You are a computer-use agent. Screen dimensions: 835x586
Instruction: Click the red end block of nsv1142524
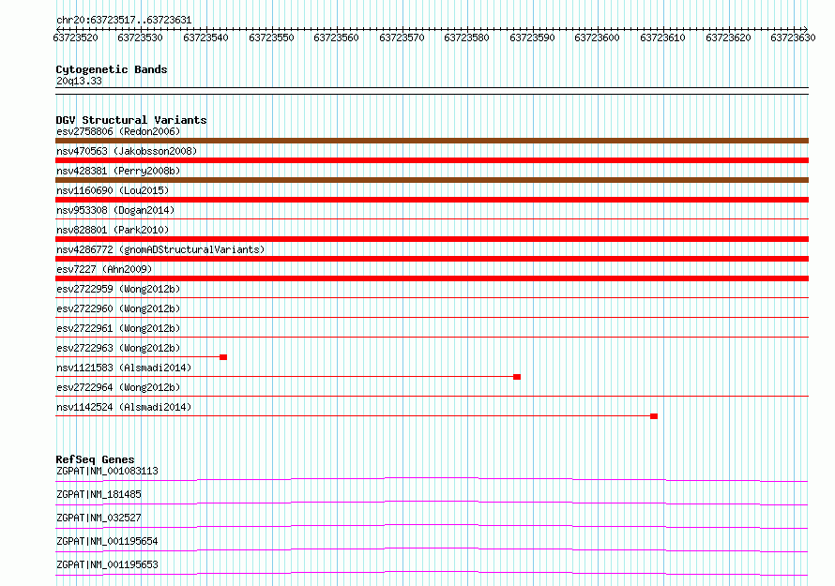pos(654,416)
